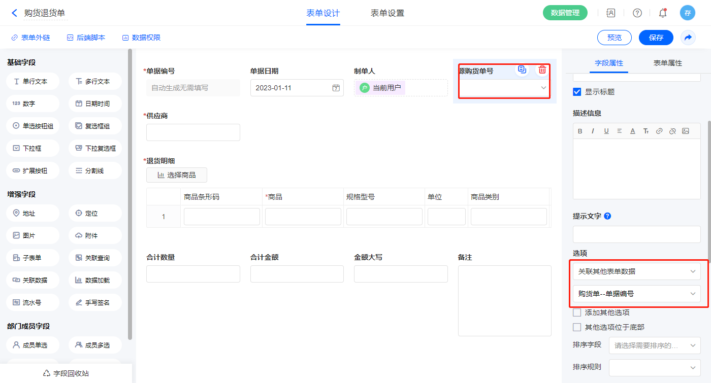Switch to the 表单属性 tab
The image size is (711, 383).
[667, 63]
